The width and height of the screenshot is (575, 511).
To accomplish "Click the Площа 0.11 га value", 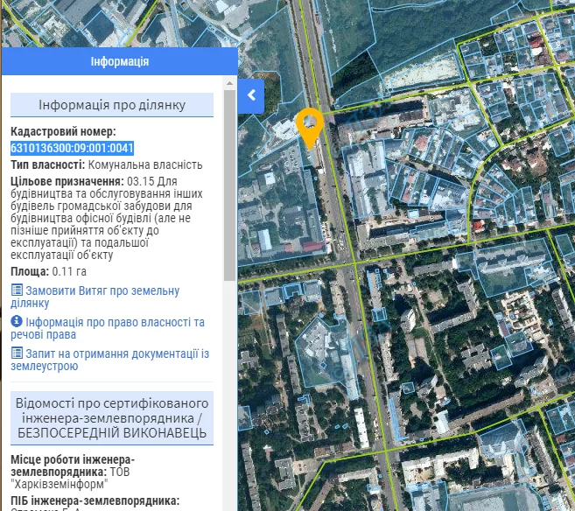I will 69,271.
